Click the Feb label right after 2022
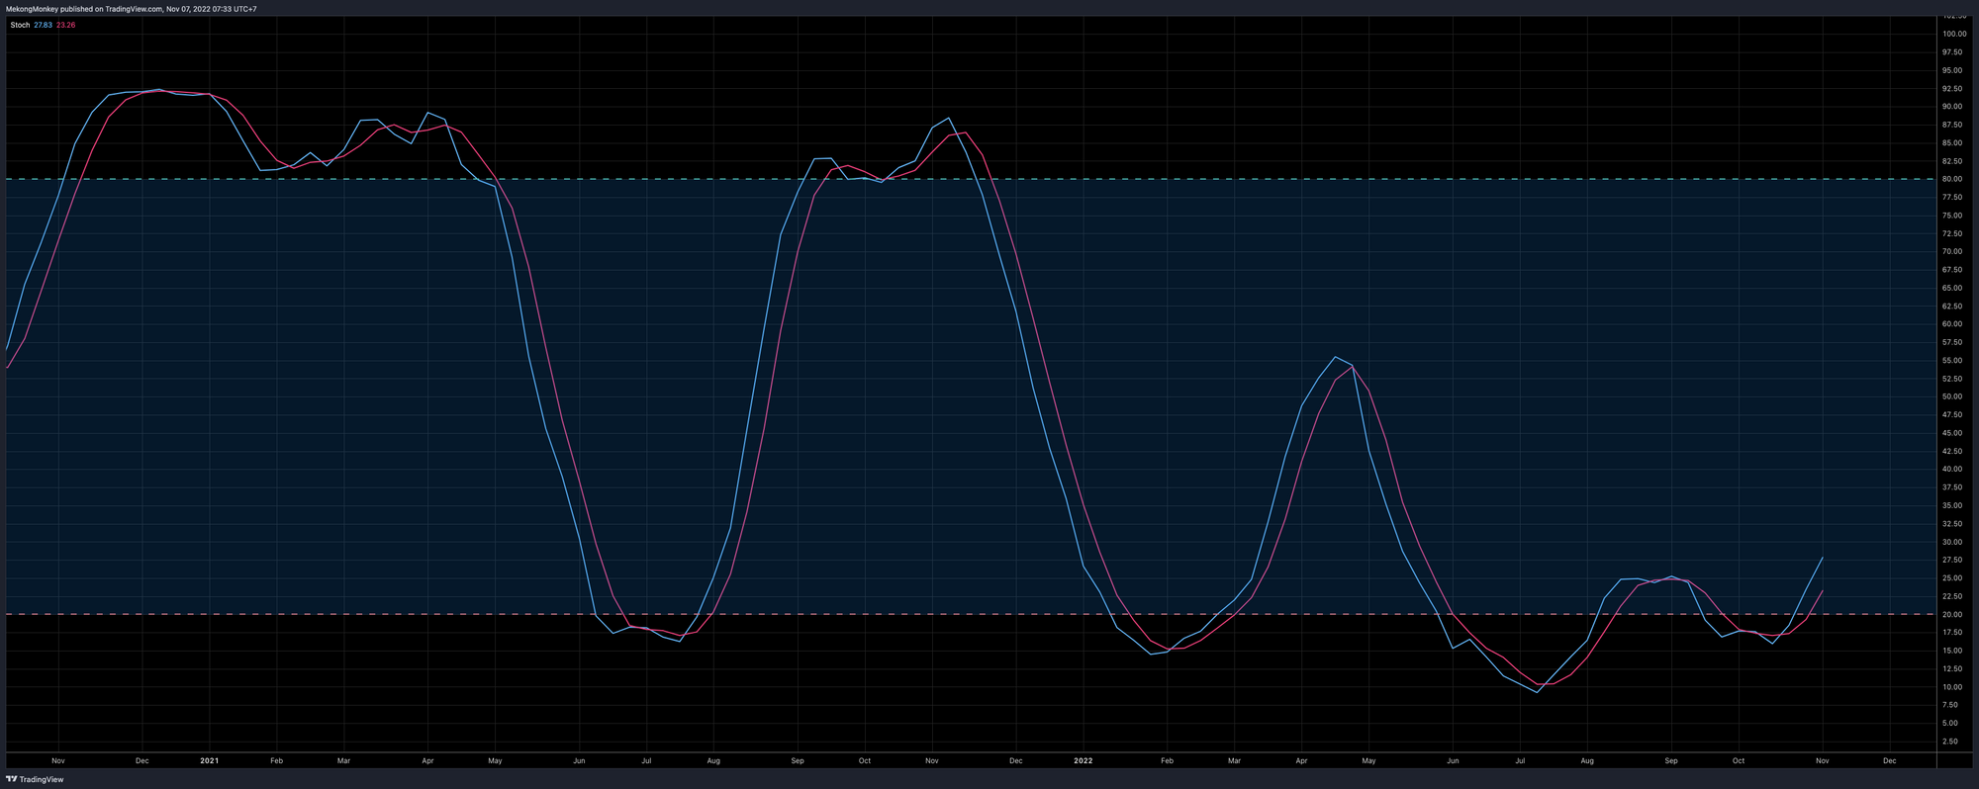 coord(1167,760)
